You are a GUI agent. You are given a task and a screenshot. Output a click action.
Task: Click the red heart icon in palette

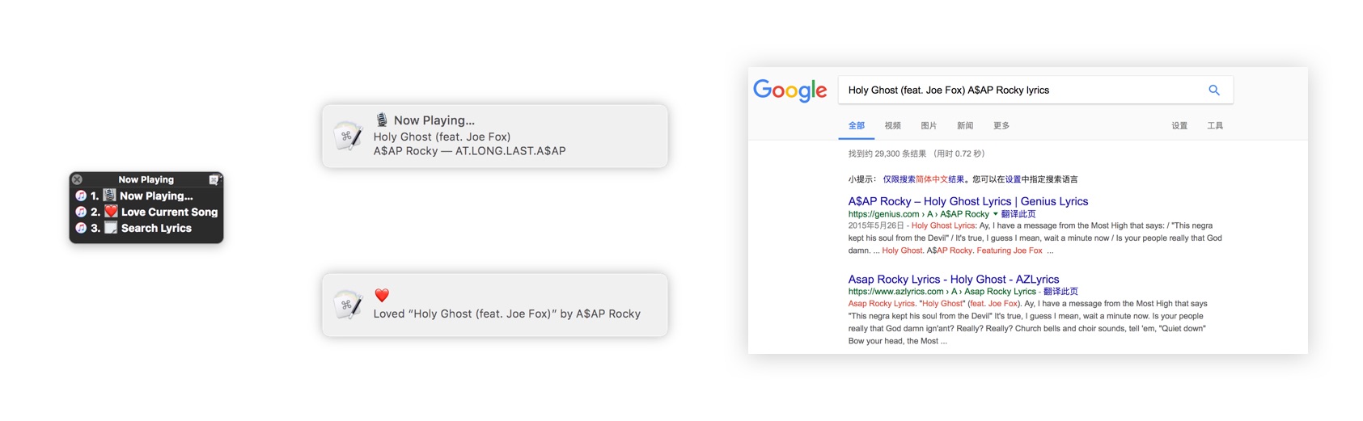pyautogui.click(x=111, y=212)
